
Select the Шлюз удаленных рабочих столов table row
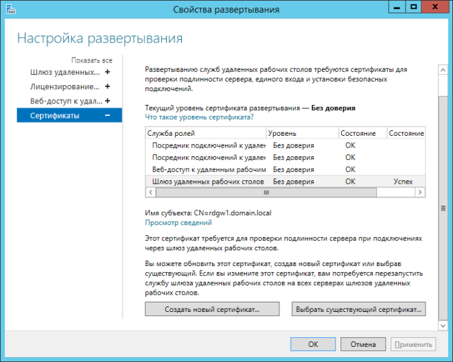(x=206, y=181)
